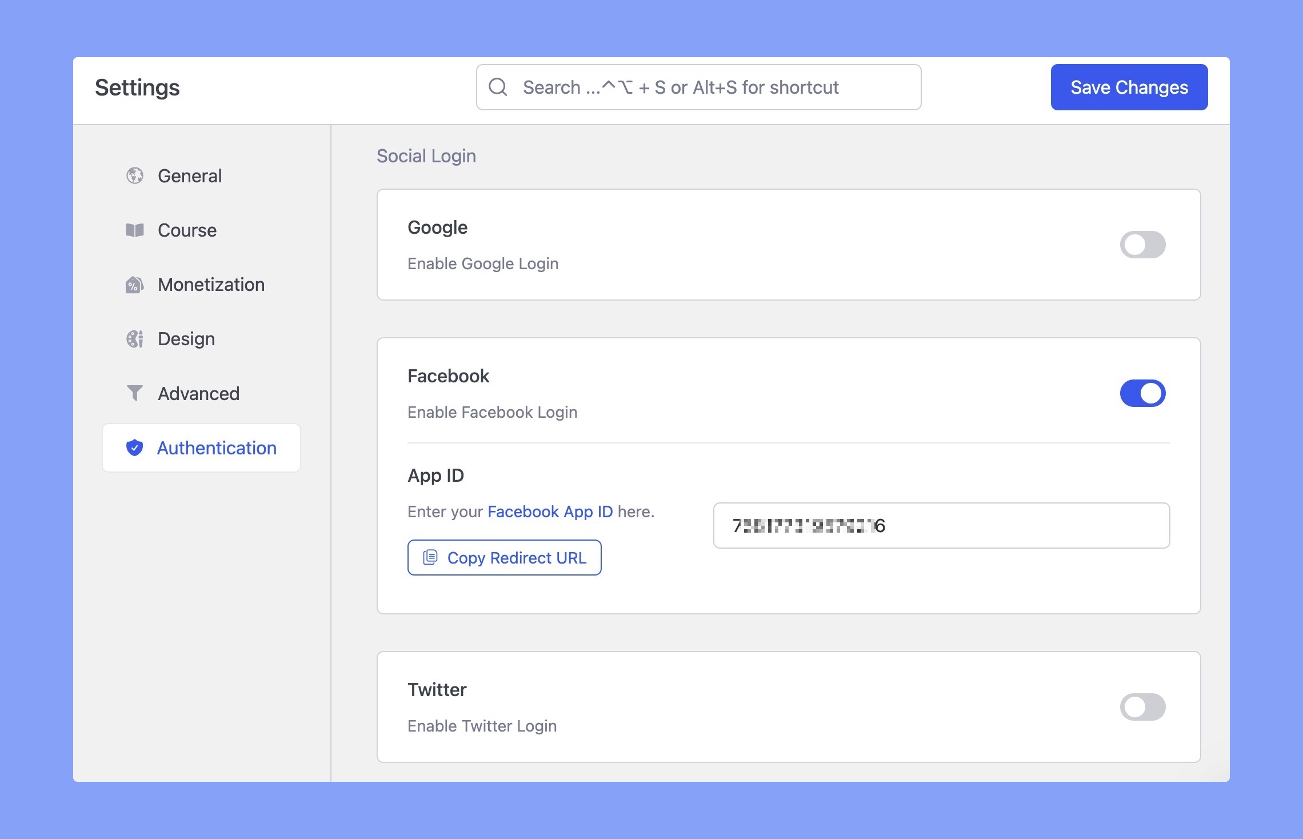Click the Twitter card title
This screenshot has height=839, width=1303.
coord(437,690)
